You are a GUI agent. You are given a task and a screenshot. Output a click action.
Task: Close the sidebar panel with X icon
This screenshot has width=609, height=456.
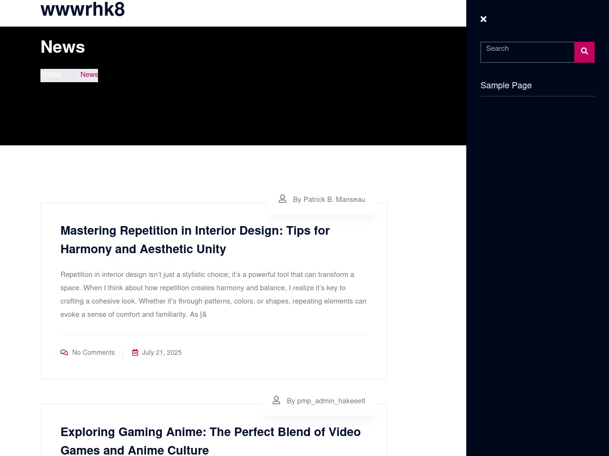(x=483, y=19)
